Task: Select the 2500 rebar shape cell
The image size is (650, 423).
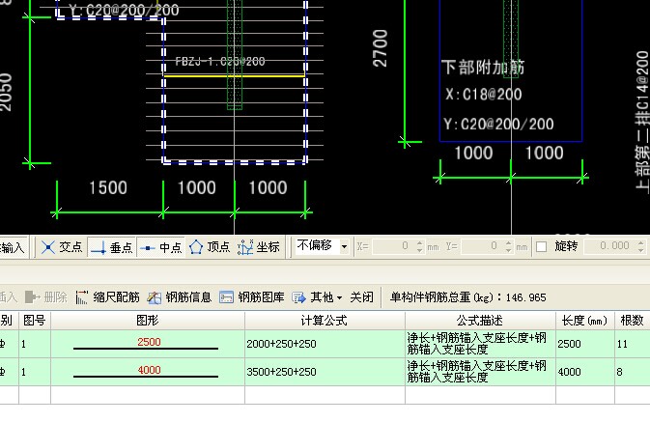Action: pos(148,344)
